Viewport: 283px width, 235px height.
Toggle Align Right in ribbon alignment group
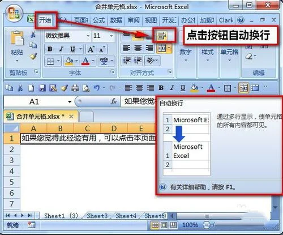(149, 48)
